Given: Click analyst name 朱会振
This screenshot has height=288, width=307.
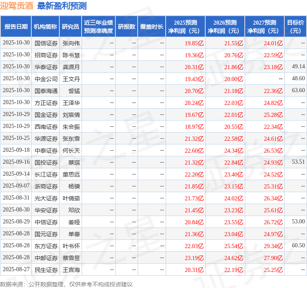Looking at the screenshot, I should pos(71,127).
